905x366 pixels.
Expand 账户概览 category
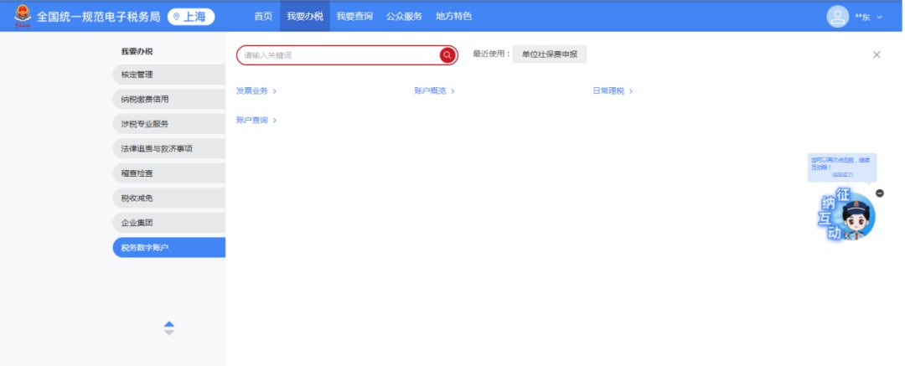tap(434, 90)
